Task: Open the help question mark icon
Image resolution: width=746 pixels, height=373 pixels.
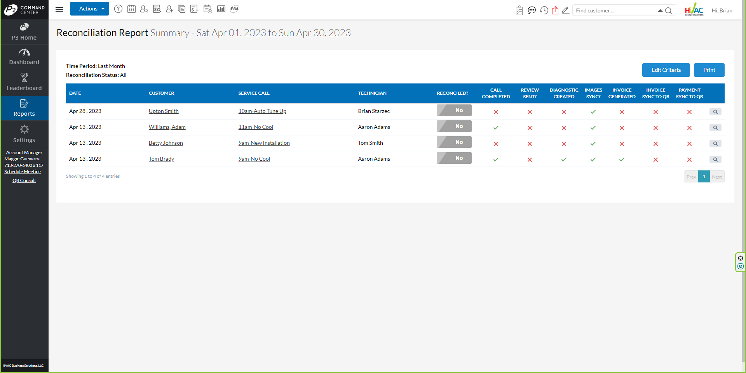Action: pyautogui.click(x=119, y=9)
